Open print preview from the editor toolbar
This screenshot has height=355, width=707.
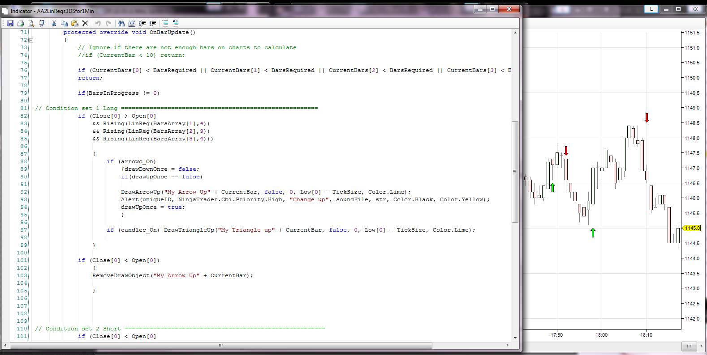(31, 23)
